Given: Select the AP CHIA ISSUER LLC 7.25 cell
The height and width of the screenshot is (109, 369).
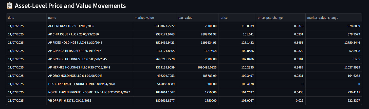Looking at the screenshot, I should (89, 34).
